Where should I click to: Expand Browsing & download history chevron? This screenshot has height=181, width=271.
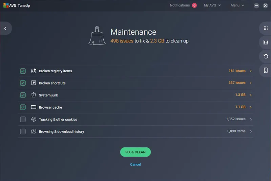click(251, 131)
